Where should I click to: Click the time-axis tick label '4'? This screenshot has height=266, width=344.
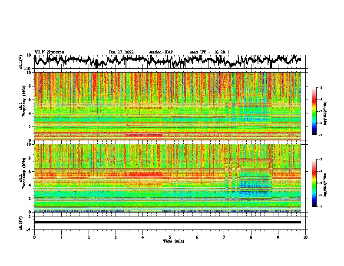pyautogui.click(x=143, y=237)
